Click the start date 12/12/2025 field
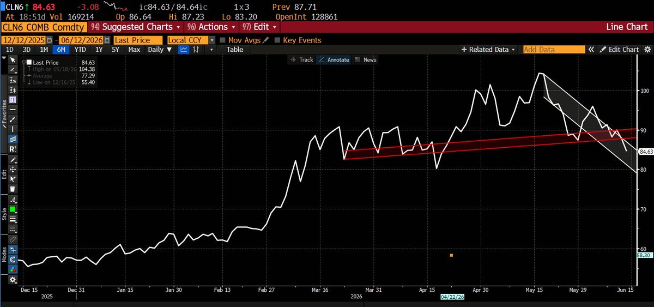 [x=23, y=40]
